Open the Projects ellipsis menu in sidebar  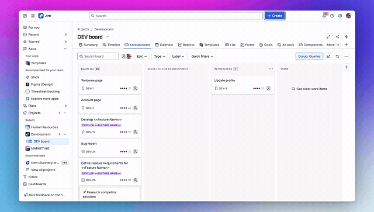[66, 113]
